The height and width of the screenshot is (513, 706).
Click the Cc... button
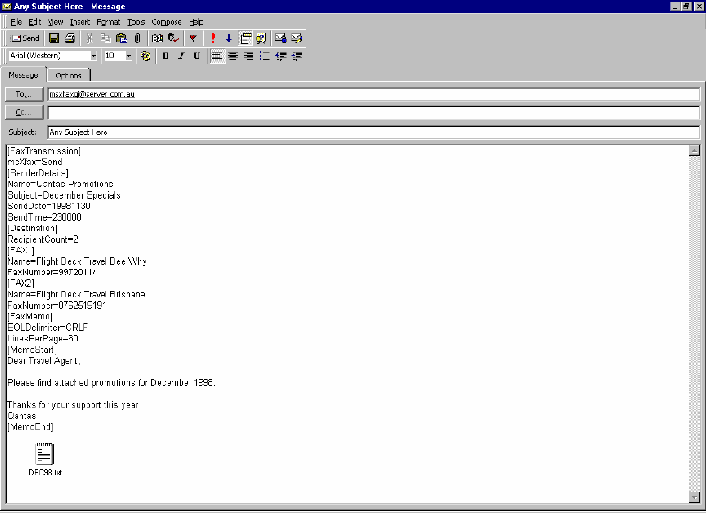(24, 113)
